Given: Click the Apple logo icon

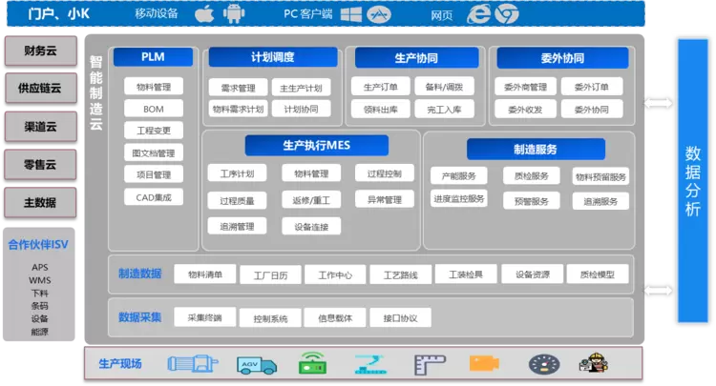Looking at the screenshot, I should pos(203,15).
